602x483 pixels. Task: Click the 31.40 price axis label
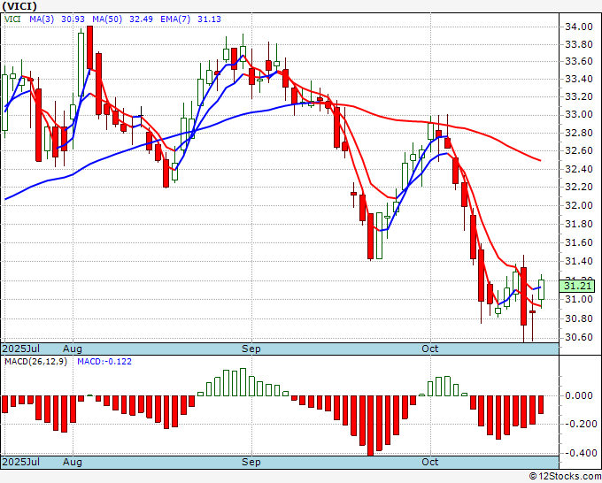(579, 261)
